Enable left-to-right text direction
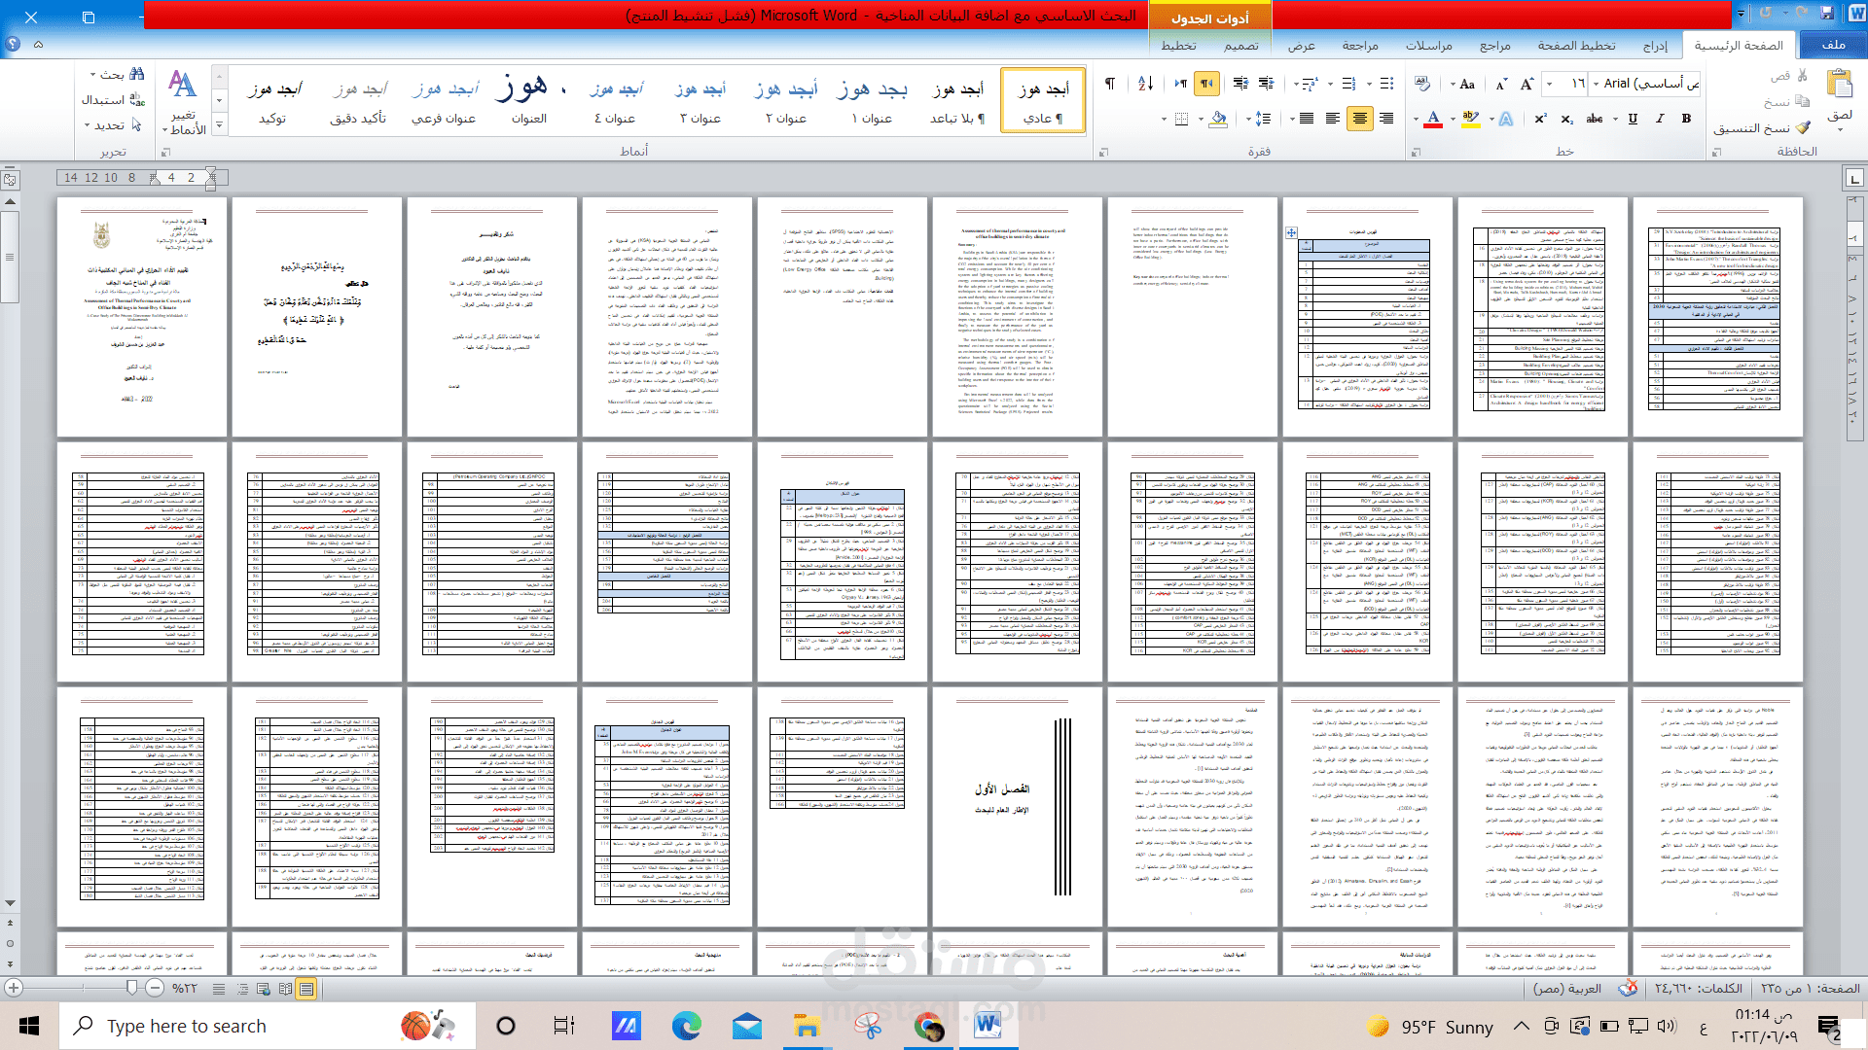 pyautogui.click(x=1181, y=84)
